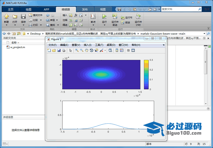Click the Go To (转至) button

point(50,20)
